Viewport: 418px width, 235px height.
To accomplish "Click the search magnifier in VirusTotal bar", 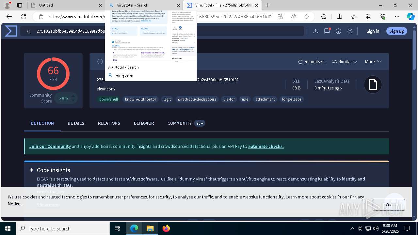I will pos(29,31).
